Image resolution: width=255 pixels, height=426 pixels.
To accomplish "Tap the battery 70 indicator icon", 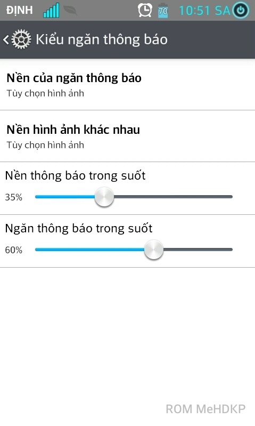I will click(163, 10).
